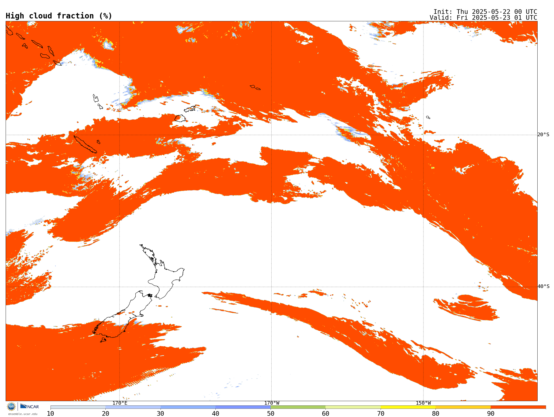554x417 pixels.
Task: Click the NSF logo icon
Action: [x=11, y=406]
